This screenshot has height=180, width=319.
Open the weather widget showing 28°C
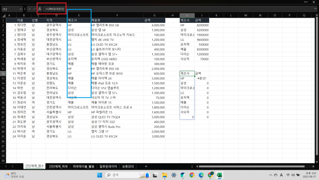[x=14, y=175]
